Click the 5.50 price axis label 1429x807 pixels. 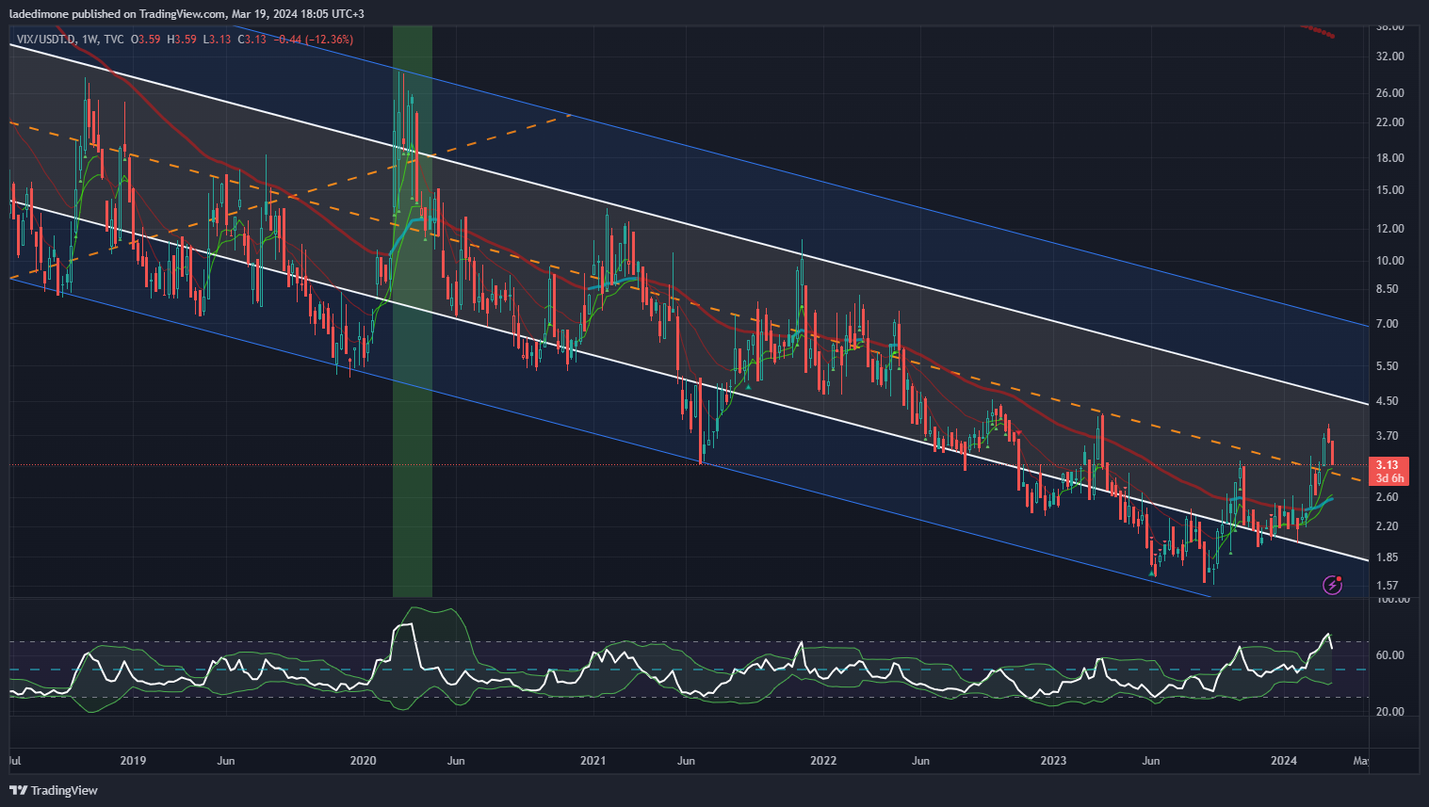pos(1388,366)
